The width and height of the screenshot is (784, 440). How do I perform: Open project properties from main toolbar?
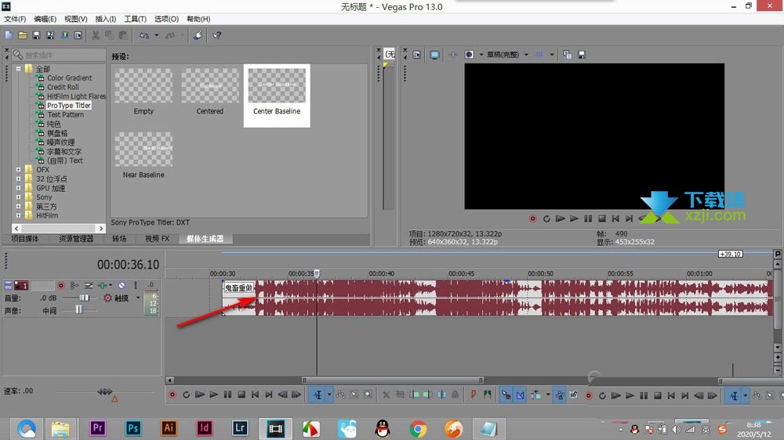[78, 35]
